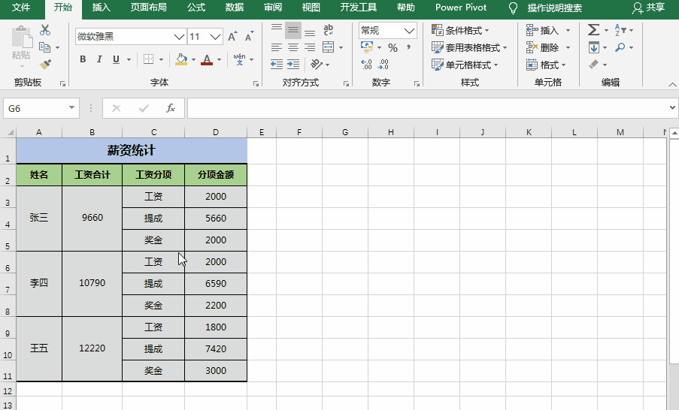Decrease decimal places
Screen dimensions: 679x410
coord(383,65)
